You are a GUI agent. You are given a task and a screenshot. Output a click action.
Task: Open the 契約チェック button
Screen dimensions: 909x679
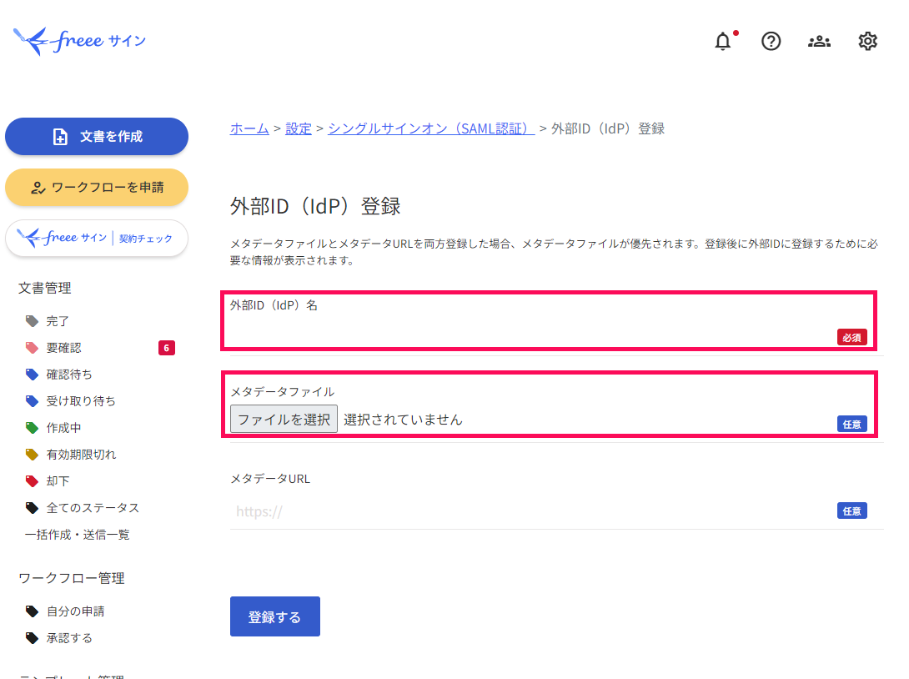coord(97,239)
